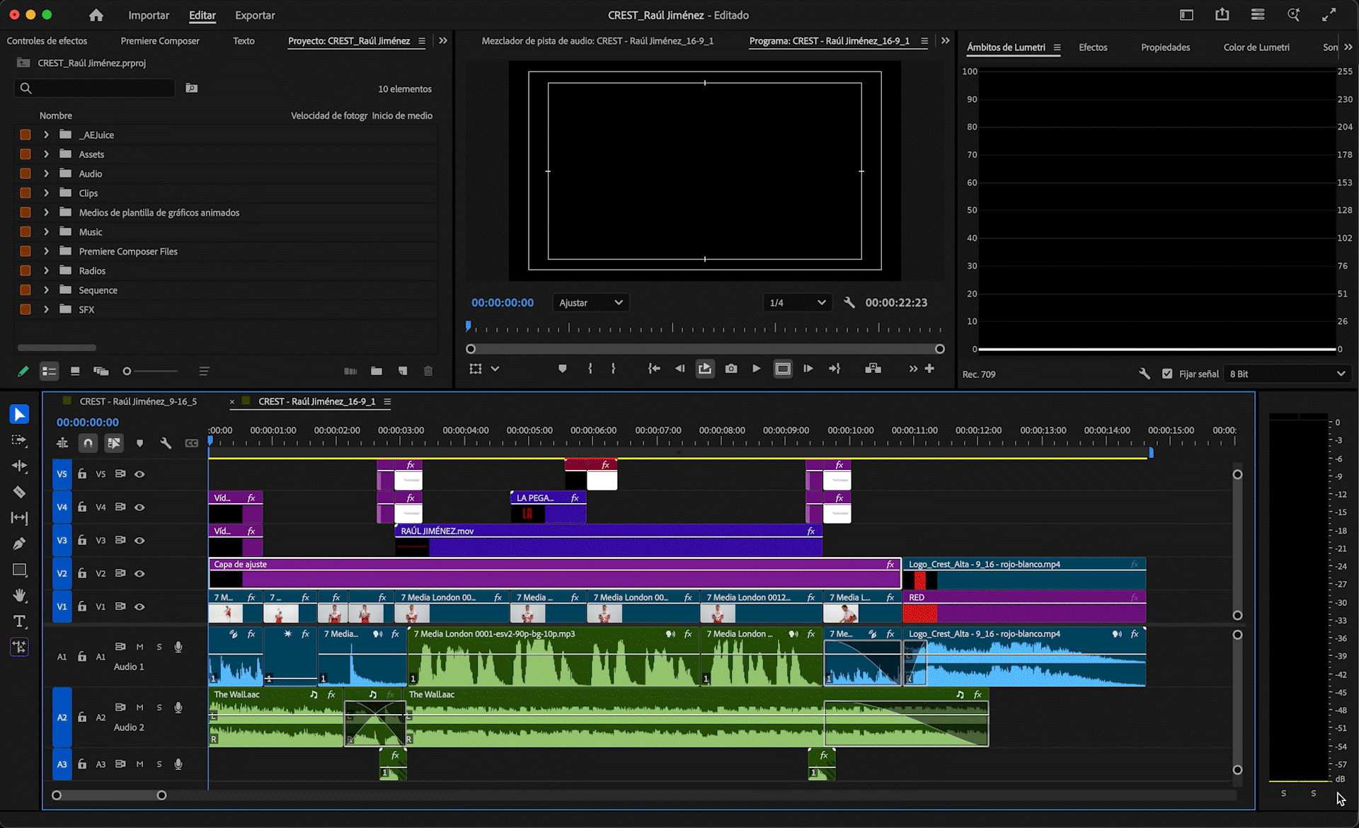The width and height of the screenshot is (1359, 828).
Task: Click the New Bin folder icon
Action: point(377,371)
